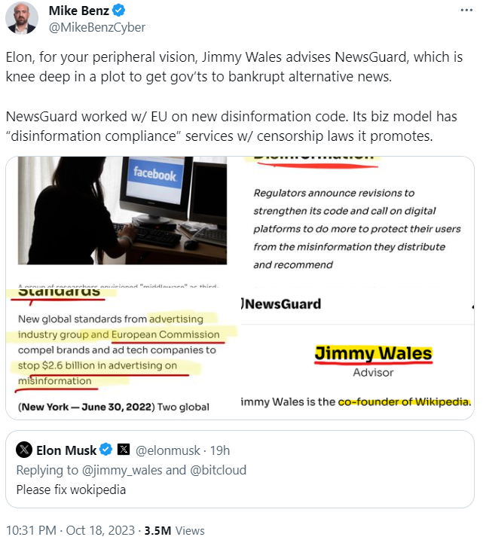Screen dimensions: 483x540
Task: Click Elon Musk's blue verified checkmark
Action: [x=106, y=450]
